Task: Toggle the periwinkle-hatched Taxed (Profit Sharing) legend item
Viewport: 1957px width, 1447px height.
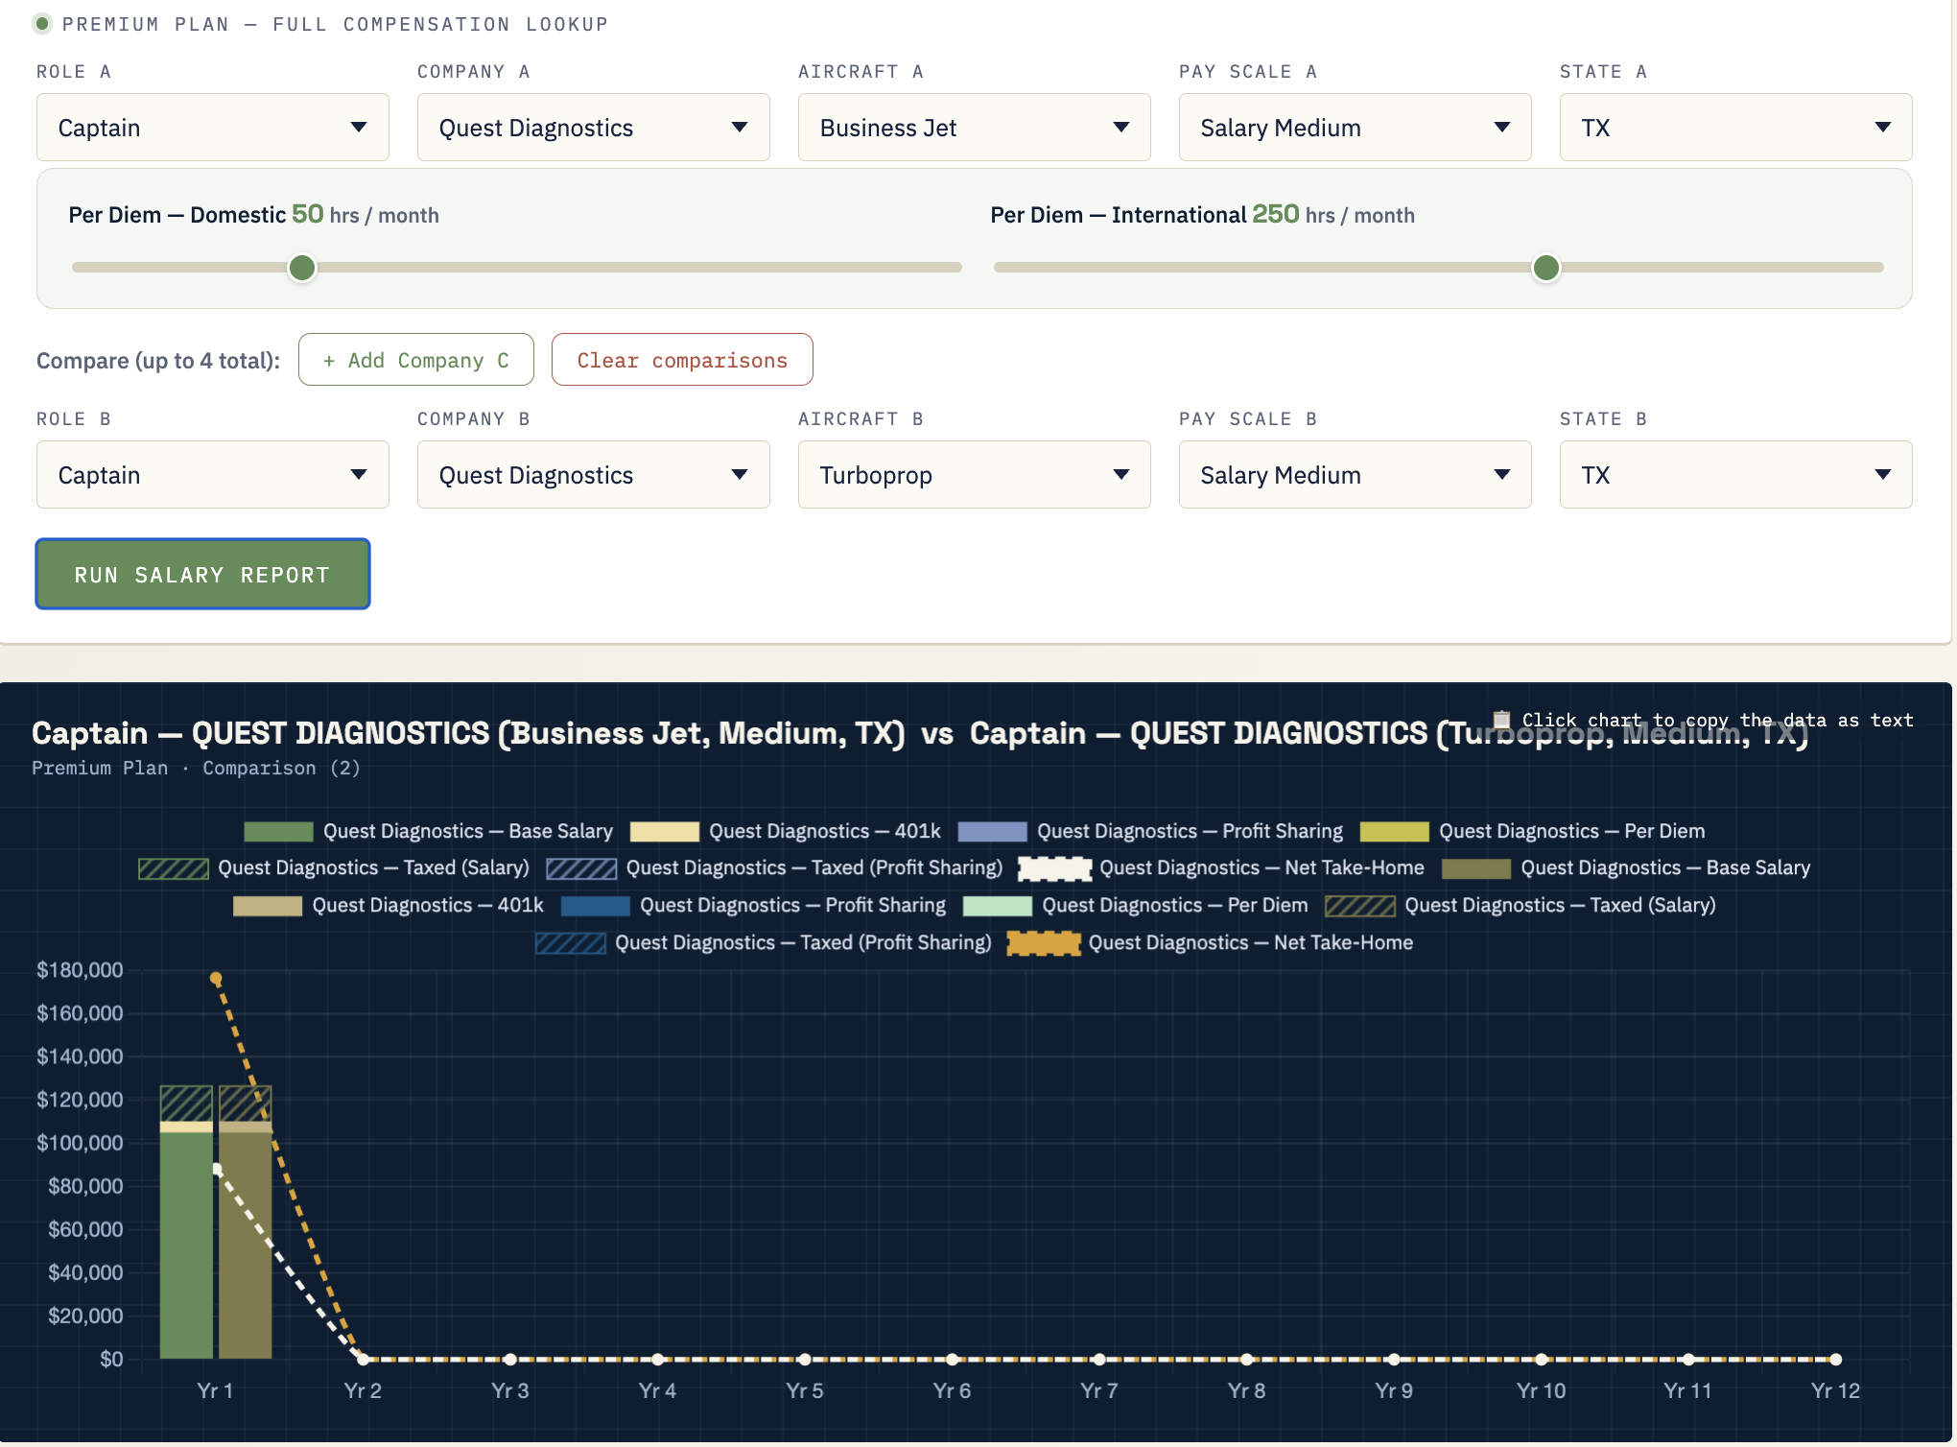Action: 774,867
